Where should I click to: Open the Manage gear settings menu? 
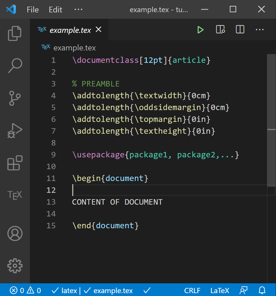(x=15, y=265)
